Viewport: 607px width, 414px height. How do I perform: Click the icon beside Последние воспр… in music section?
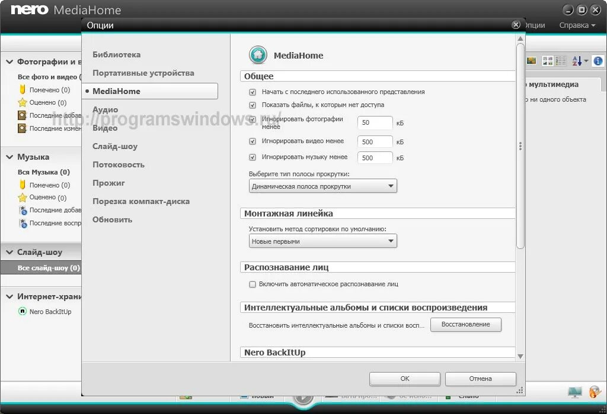(x=23, y=223)
